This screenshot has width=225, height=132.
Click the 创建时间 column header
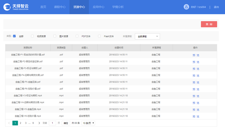point(119,48)
